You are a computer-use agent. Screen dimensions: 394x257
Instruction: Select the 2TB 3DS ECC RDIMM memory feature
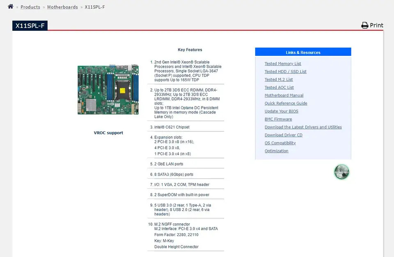(187, 103)
